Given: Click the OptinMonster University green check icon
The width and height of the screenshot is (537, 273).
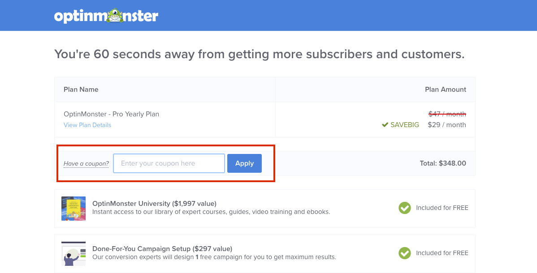Looking at the screenshot, I should coord(404,208).
